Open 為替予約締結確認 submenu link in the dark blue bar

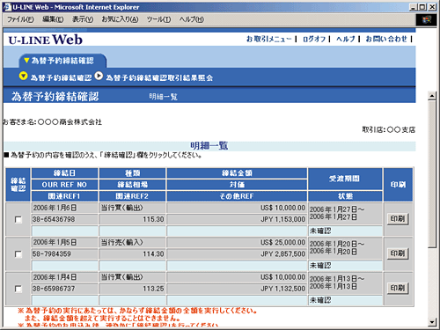pos(61,77)
